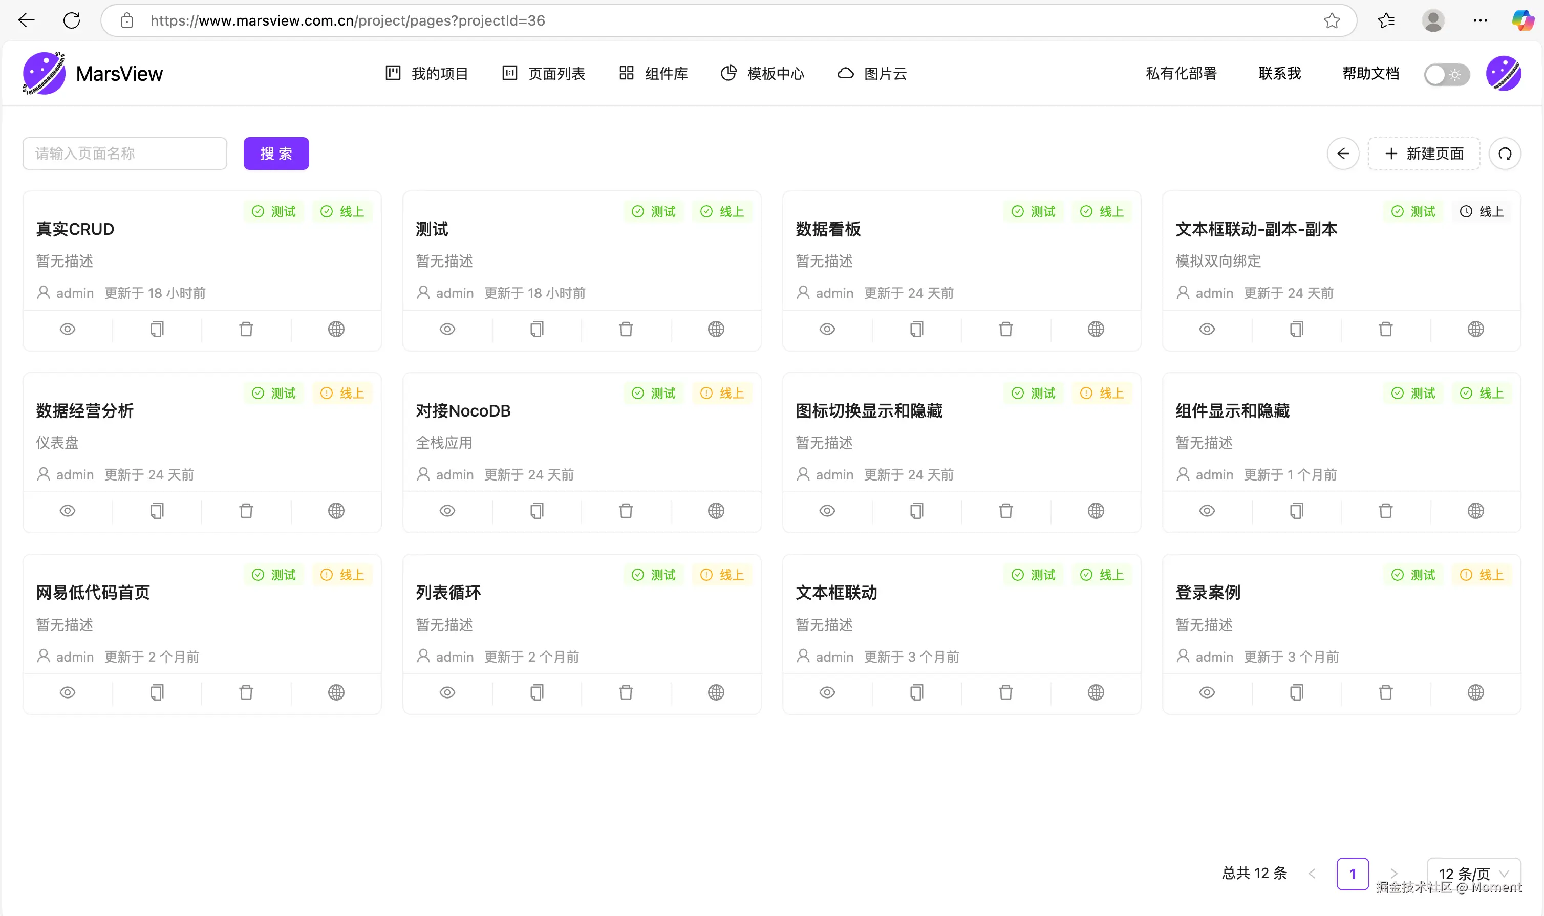
Task: Click globe icon on 网易低代码首页 card
Action: (x=336, y=692)
